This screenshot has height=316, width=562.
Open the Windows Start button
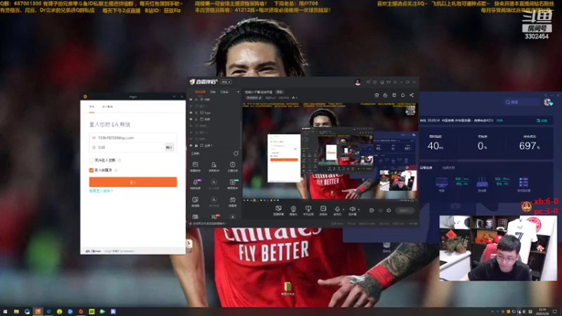[x=5, y=312]
